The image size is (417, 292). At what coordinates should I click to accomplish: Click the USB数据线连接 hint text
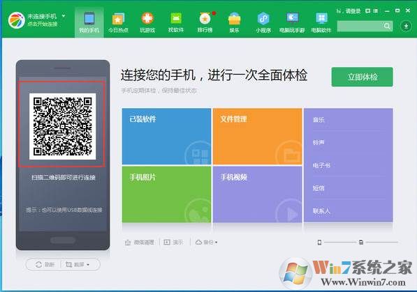[x=64, y=210]
